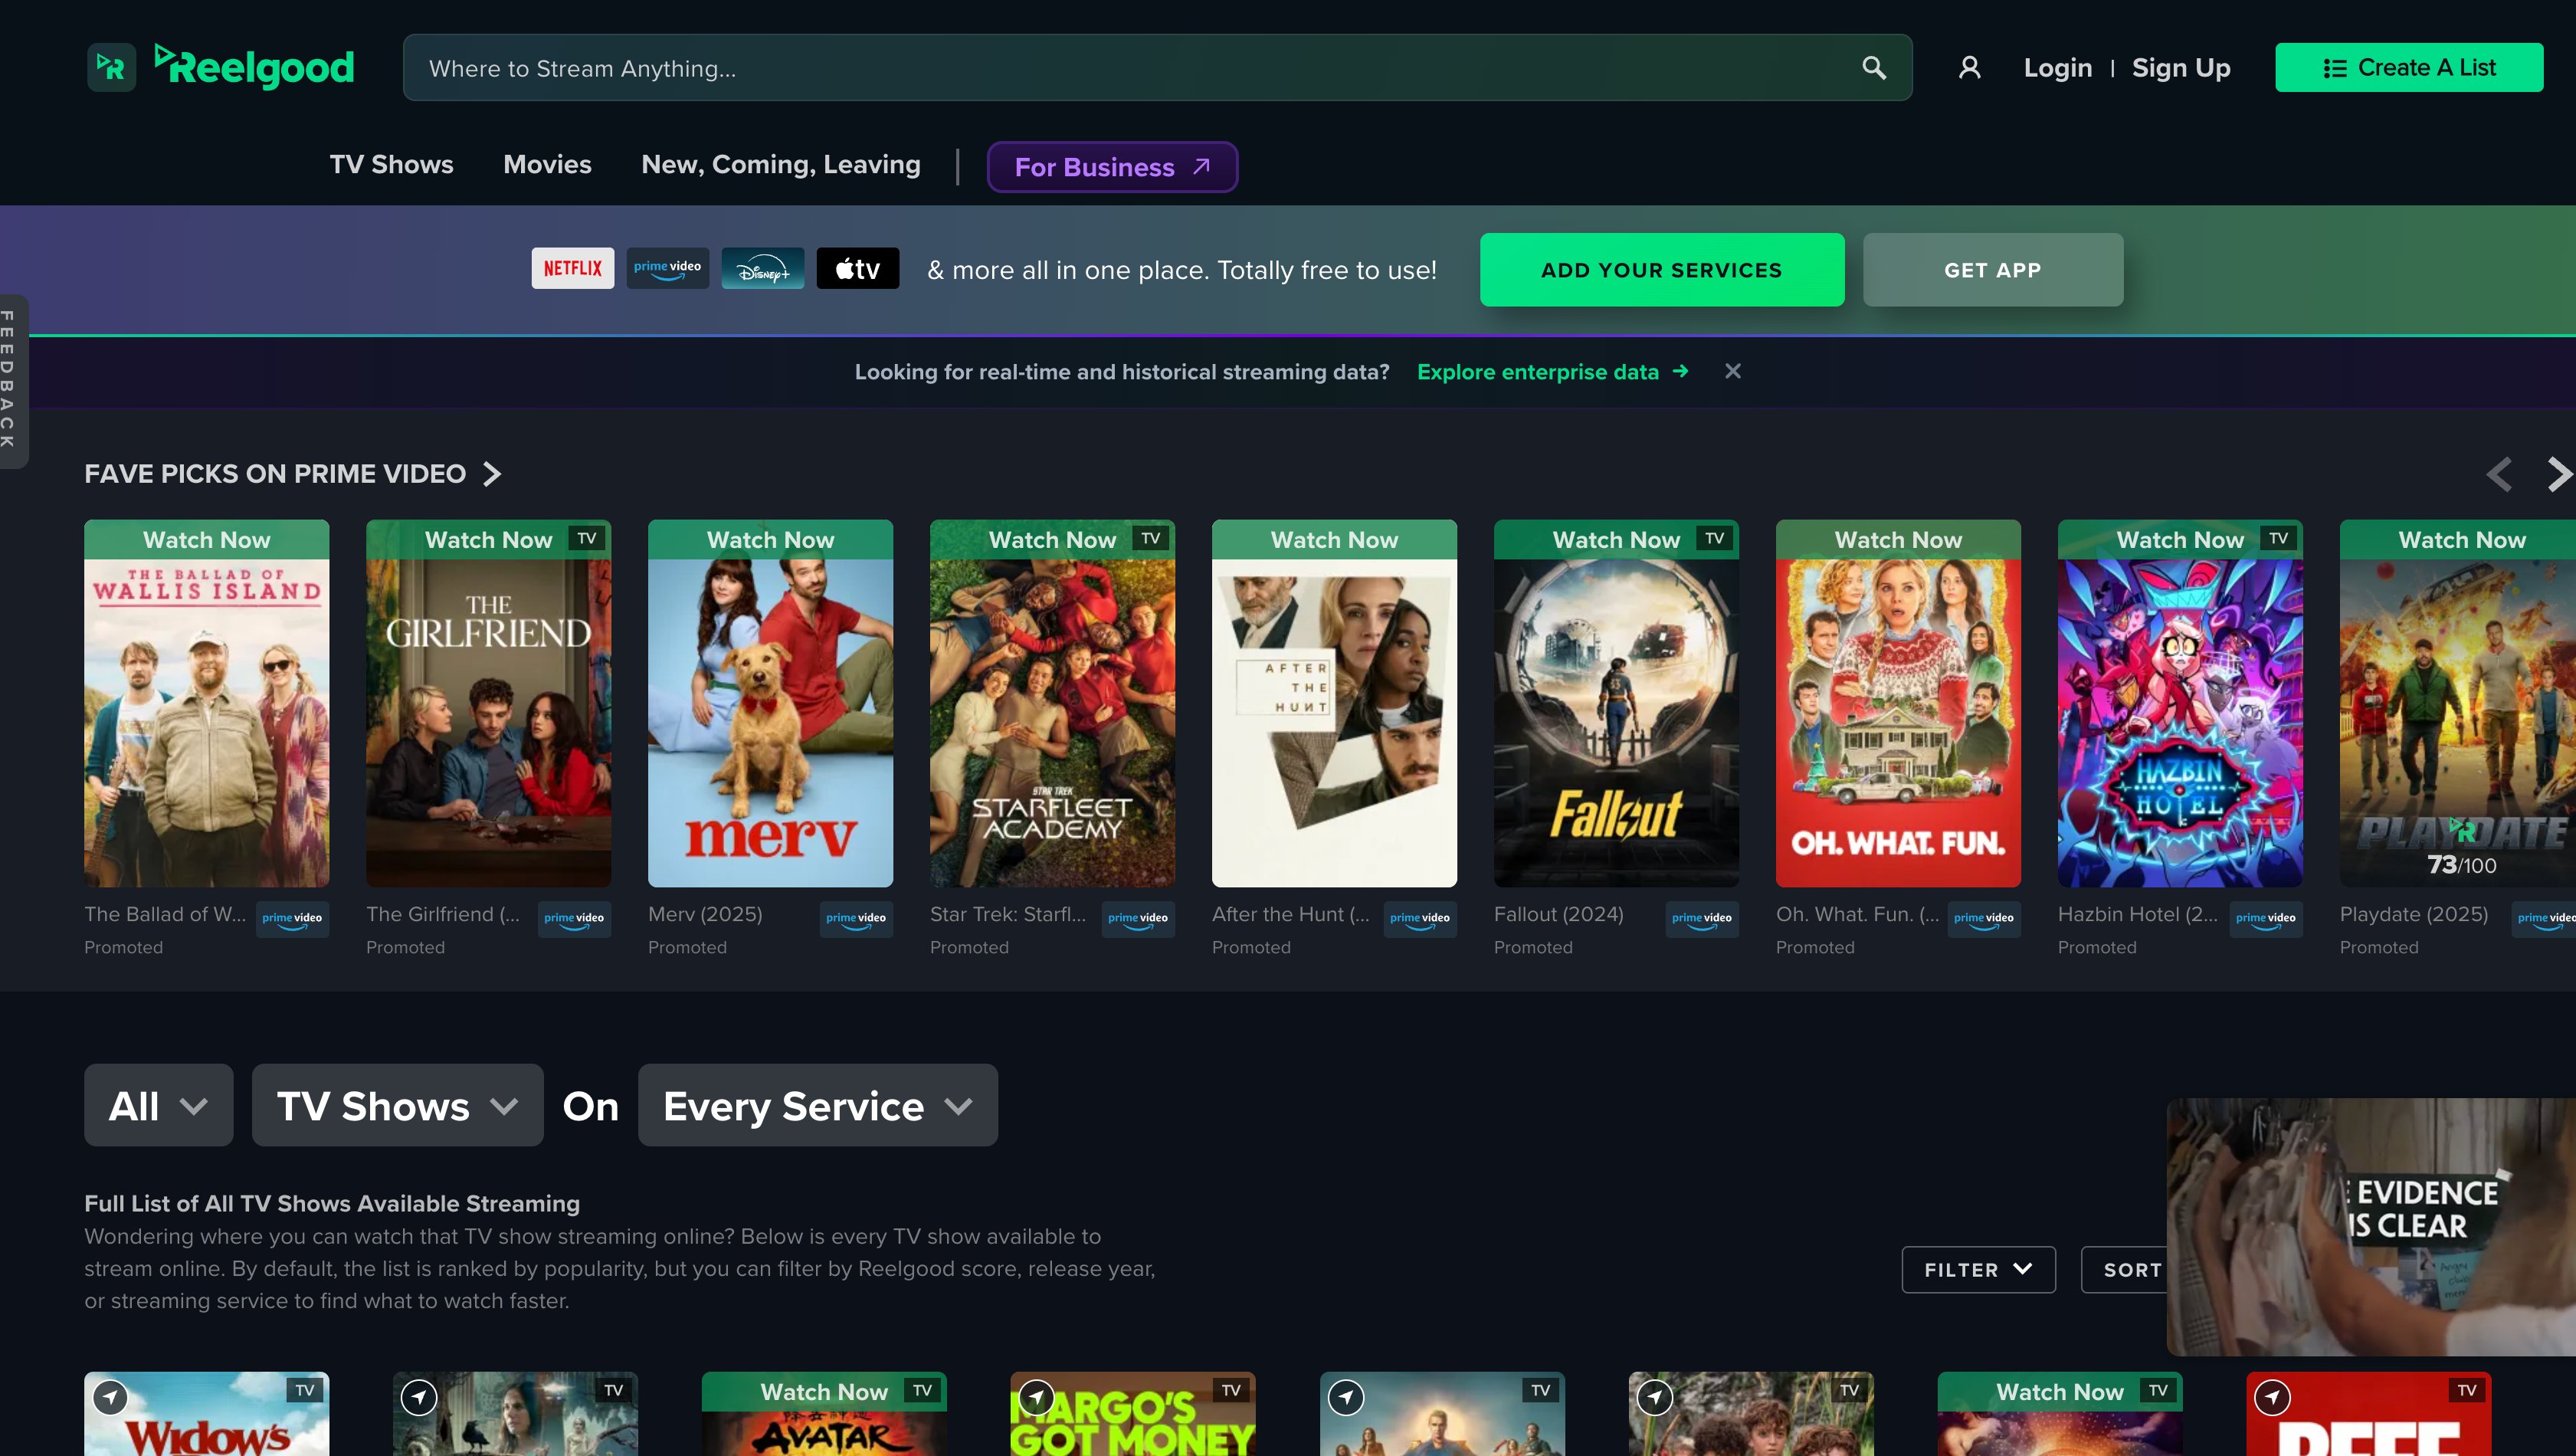Click Prime Video badge under Fallout

[1702, 918]
